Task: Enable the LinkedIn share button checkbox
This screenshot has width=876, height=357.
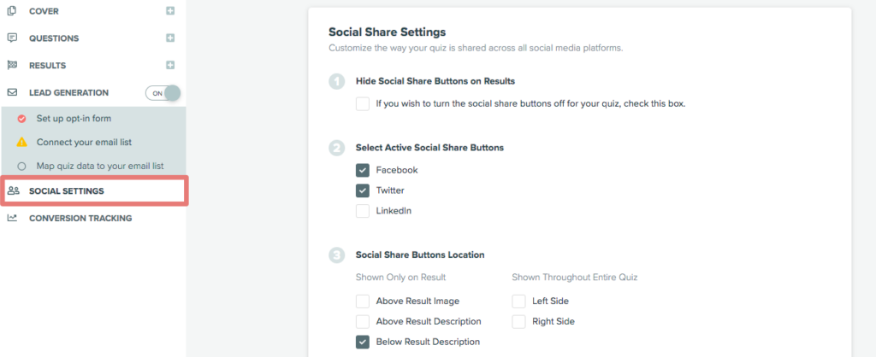Action: pos(363,211)
